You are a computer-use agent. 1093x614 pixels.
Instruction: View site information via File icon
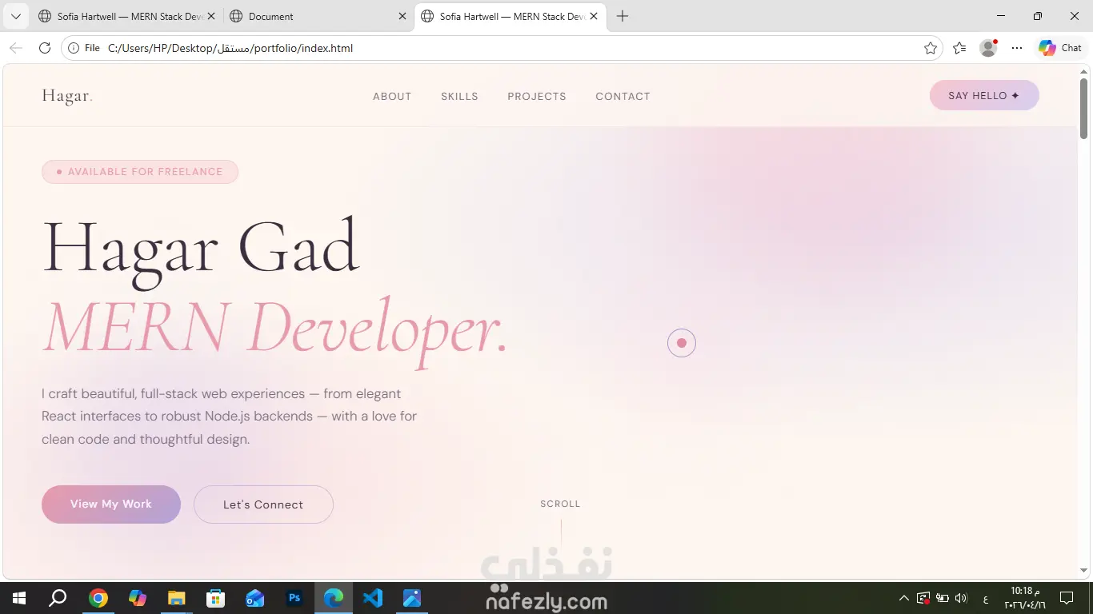point(84,48)
